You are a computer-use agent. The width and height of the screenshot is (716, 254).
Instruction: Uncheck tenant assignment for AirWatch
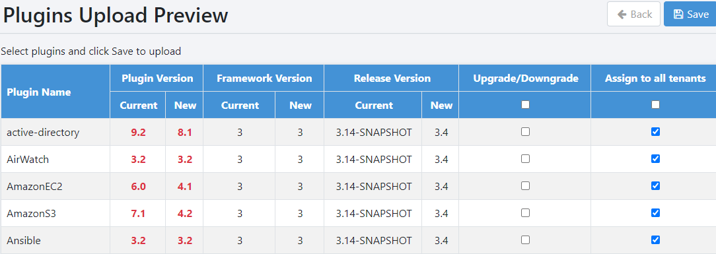pos(655,159)
